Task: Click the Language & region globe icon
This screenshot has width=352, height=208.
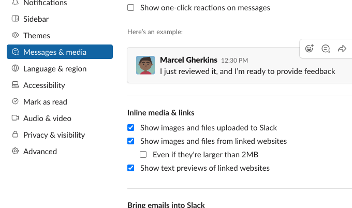Action: click(15, 68)
